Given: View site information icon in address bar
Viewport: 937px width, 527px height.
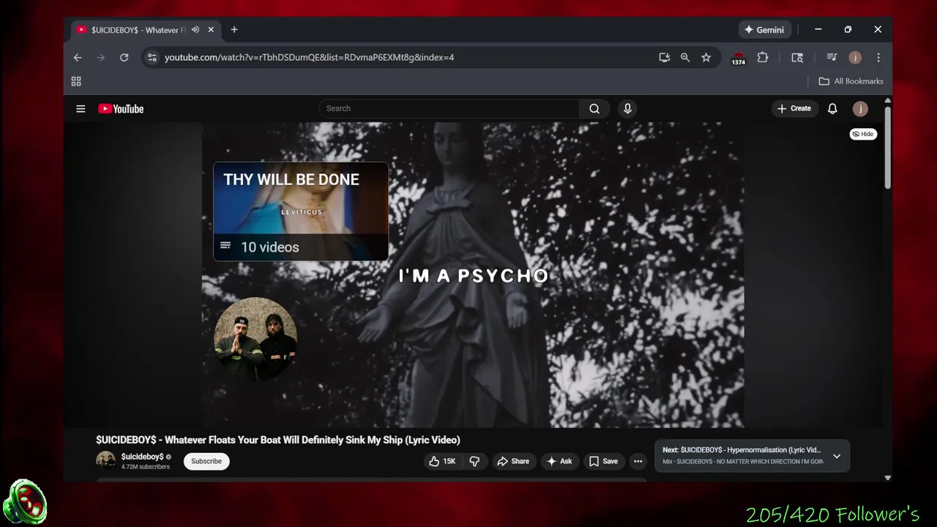Looking at the screenshot, I should pyautogui.click(x=152, y=57).
